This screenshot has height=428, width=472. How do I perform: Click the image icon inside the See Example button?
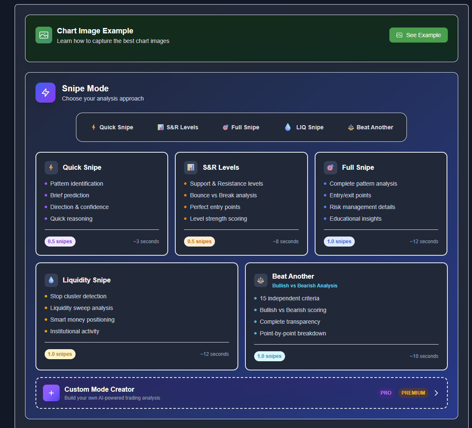click(399, 35)
